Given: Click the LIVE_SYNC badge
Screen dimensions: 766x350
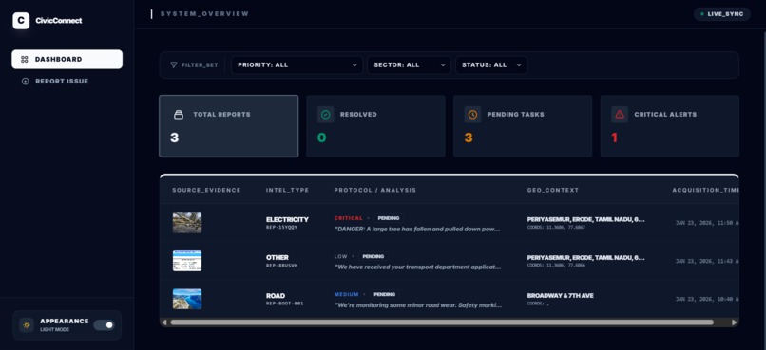Looking at the screenshot, I should pos(722,14).
